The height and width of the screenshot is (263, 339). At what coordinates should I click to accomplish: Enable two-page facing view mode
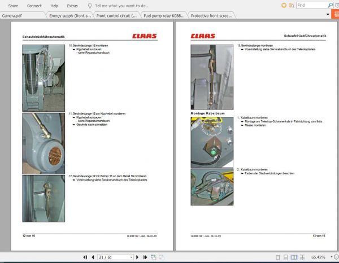tap(293, 257)
